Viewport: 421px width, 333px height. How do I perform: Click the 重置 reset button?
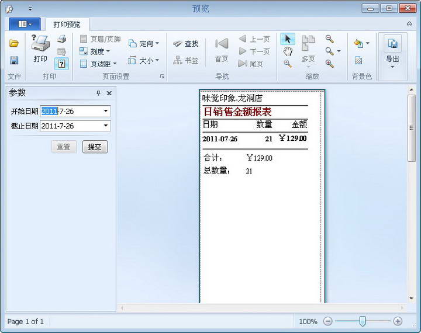[x=64, y=147]
